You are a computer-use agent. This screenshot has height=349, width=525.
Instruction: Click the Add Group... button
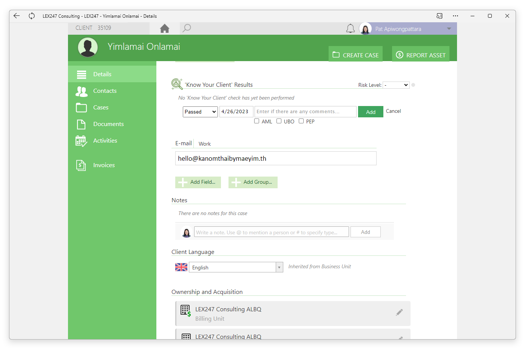click(253, 182)
